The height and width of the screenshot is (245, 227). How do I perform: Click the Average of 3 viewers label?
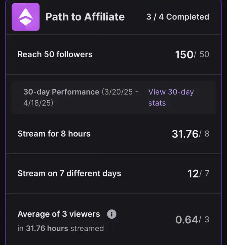pos(59,214)
